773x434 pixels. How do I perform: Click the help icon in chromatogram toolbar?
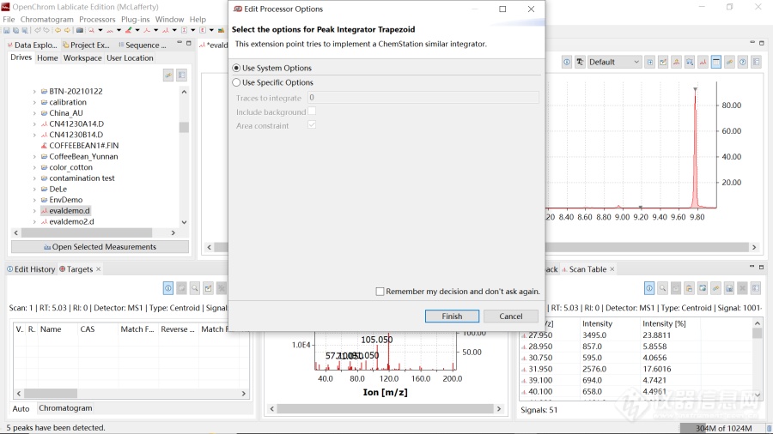point(742,62)
